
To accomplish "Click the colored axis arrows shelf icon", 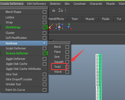I will click(68, 26).
